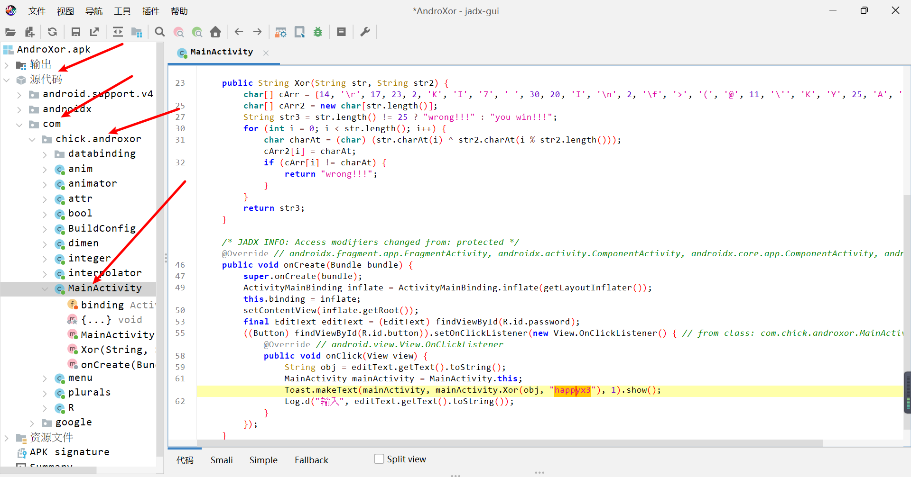Click the jadx app logo icon
This screenshot has width=911, height=477.
(11, 10)
